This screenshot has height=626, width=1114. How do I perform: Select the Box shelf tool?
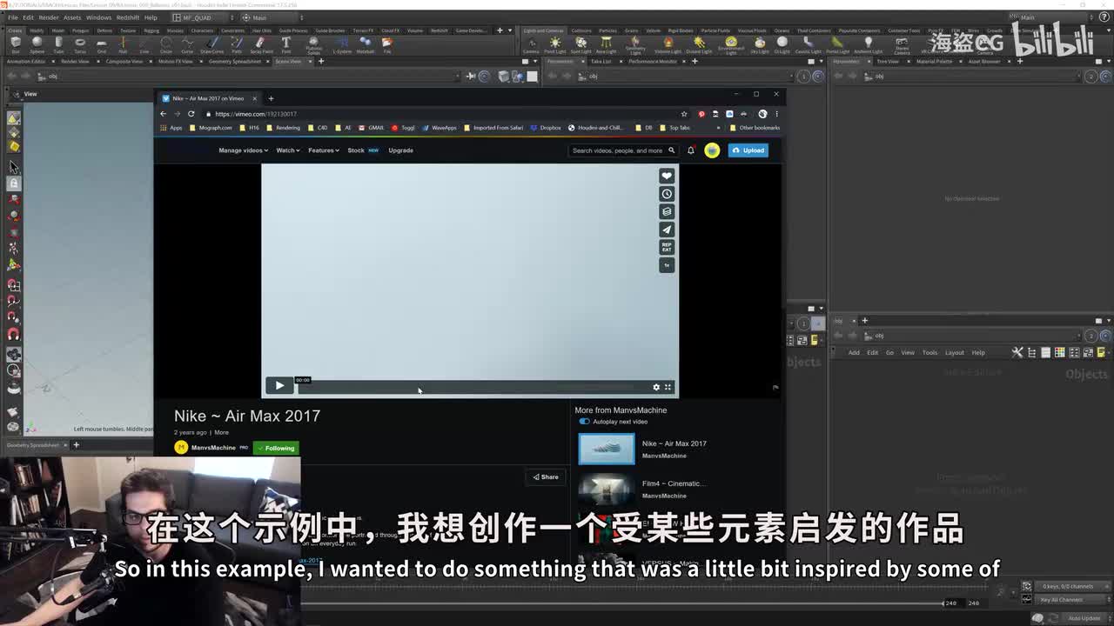tap(16, 43)
